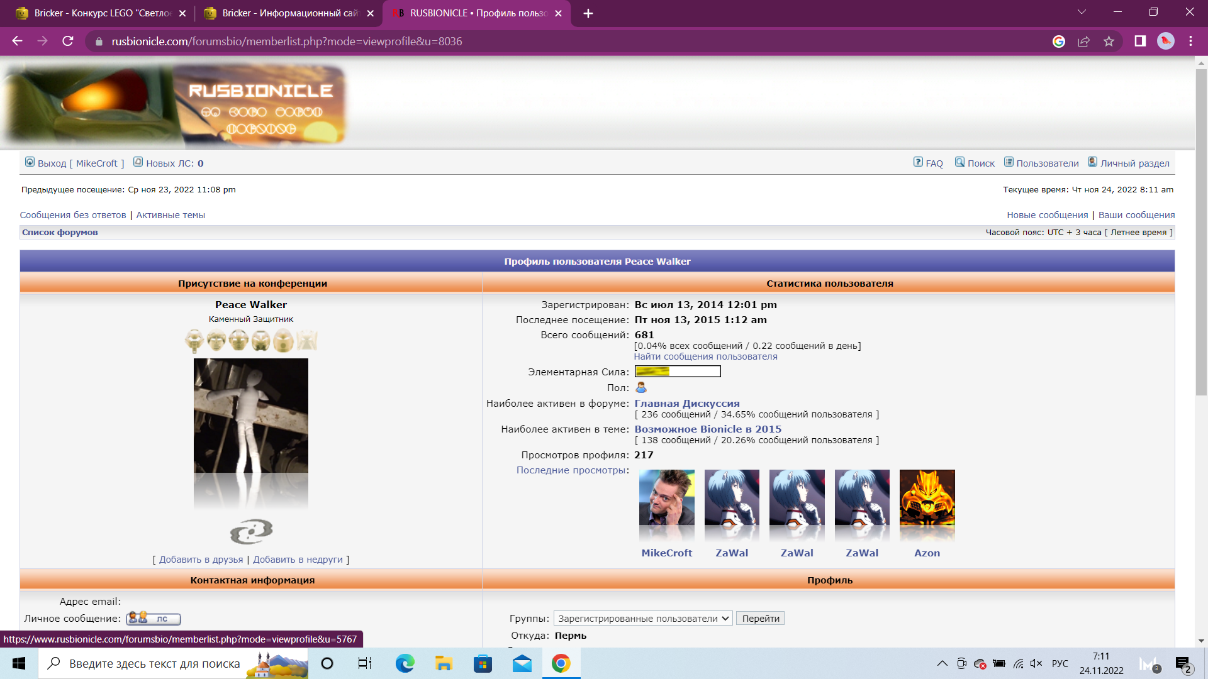This screenshot has height=679, width=1208.
Task: Toggle the browser side panel icon
Action: tap(1140, 41)
